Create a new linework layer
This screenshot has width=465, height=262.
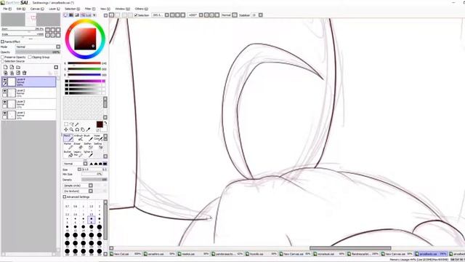click(12, 67)
